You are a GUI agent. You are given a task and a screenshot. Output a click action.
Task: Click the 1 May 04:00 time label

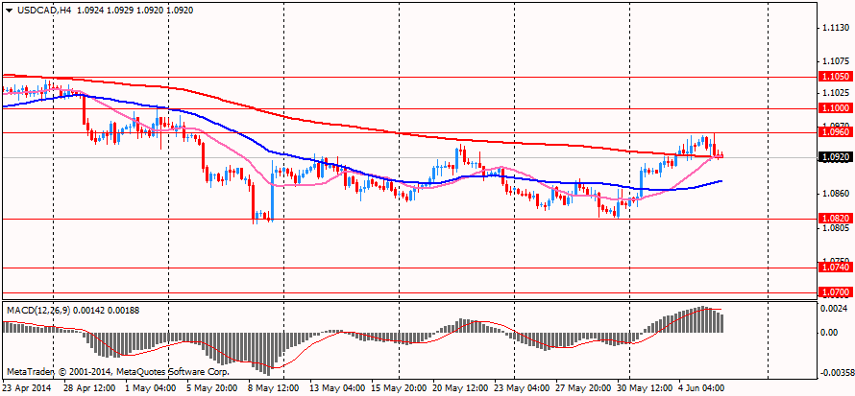click(x=150, y=388)
